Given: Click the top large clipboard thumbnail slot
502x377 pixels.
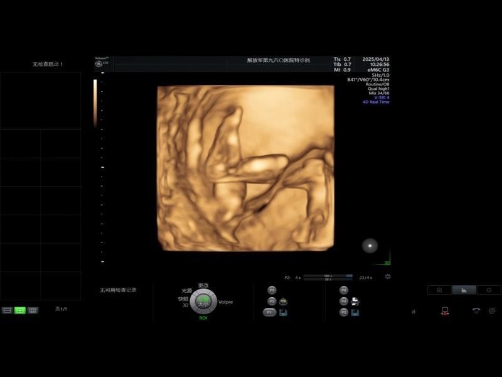Looking at the screenshot, I should coord(40,101).
